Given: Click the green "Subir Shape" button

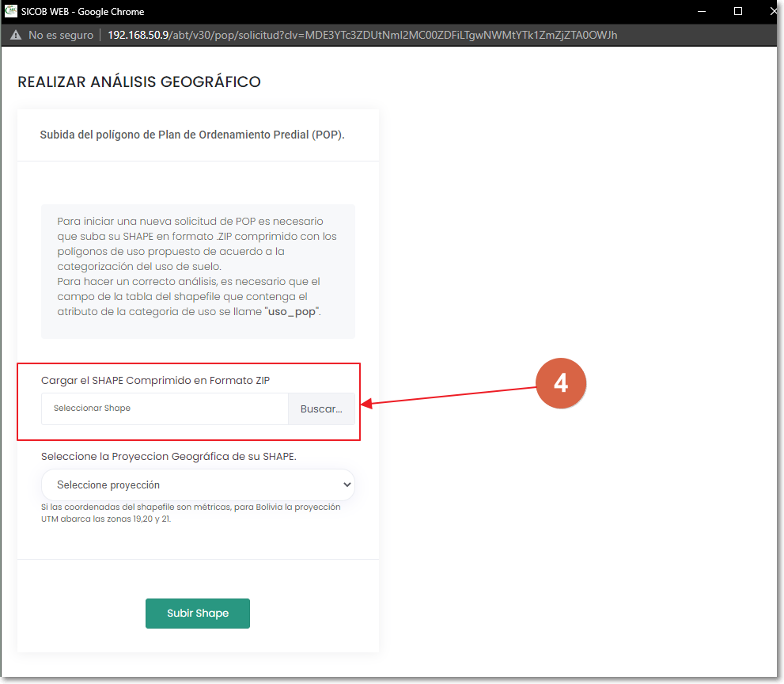Looking at the screenshot, I should click(198, 614).
